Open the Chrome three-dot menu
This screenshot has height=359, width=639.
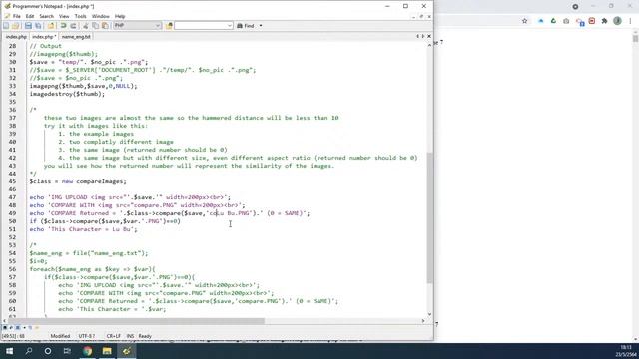point(630,21)
